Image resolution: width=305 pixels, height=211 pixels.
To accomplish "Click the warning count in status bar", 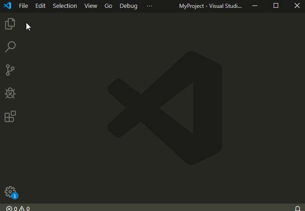I will coord(25,208).
